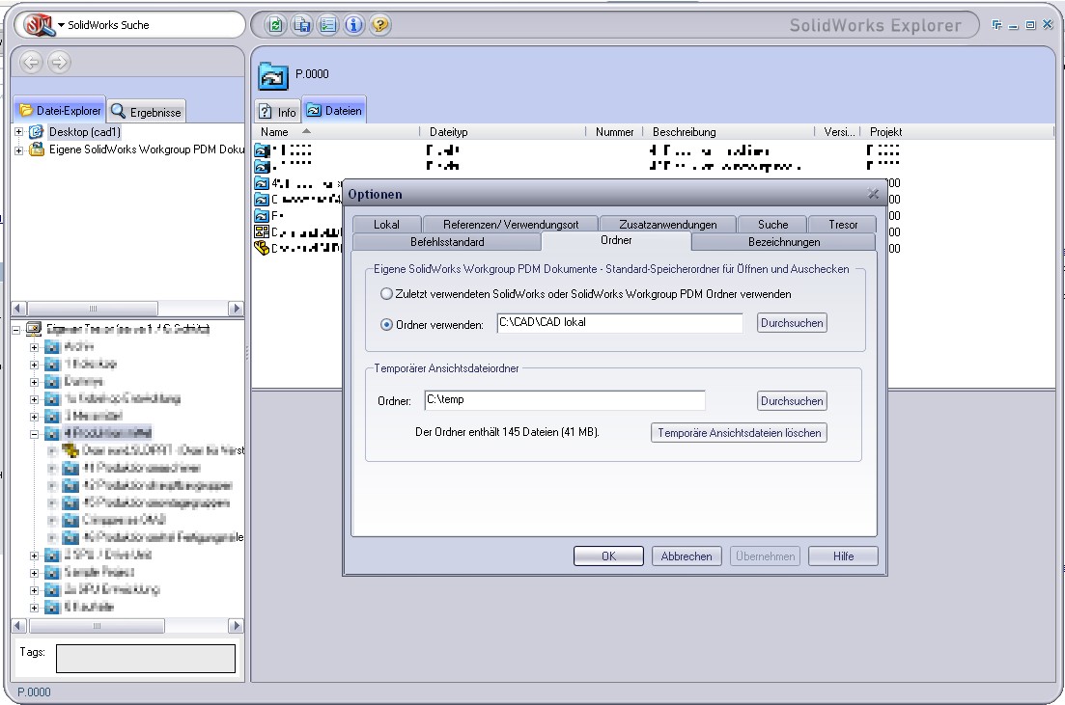Sort by the Nummer column header
This screenshot has height=705, width=1065.
pyautogui.click(x=615, y=132)
